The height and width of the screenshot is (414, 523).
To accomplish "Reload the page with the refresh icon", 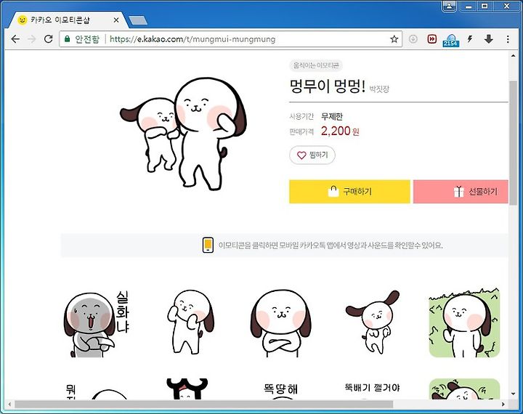I will click(x=49, y=39).
